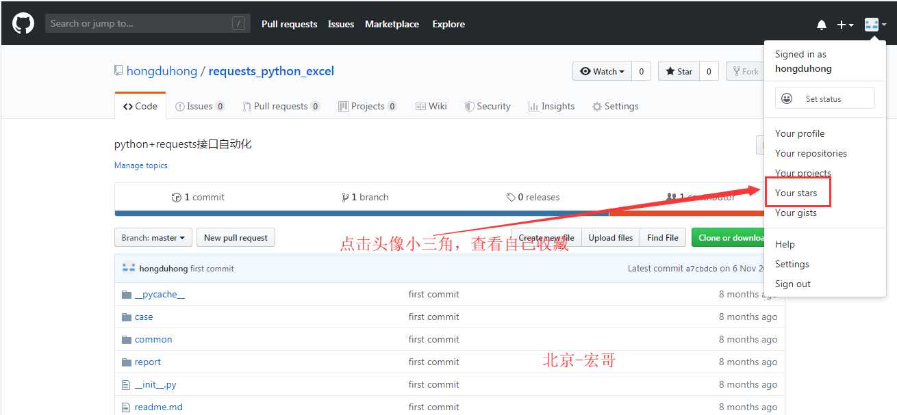
Task: Click the repository book icon beside hongduhong
Action: pos(118,71)
